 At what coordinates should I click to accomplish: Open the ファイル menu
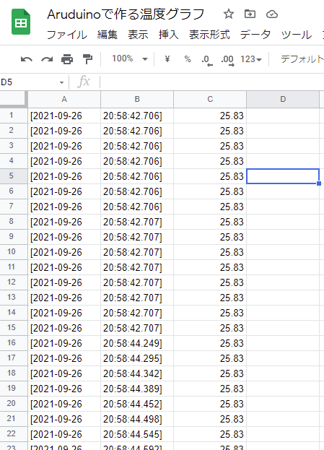[66, 35]
